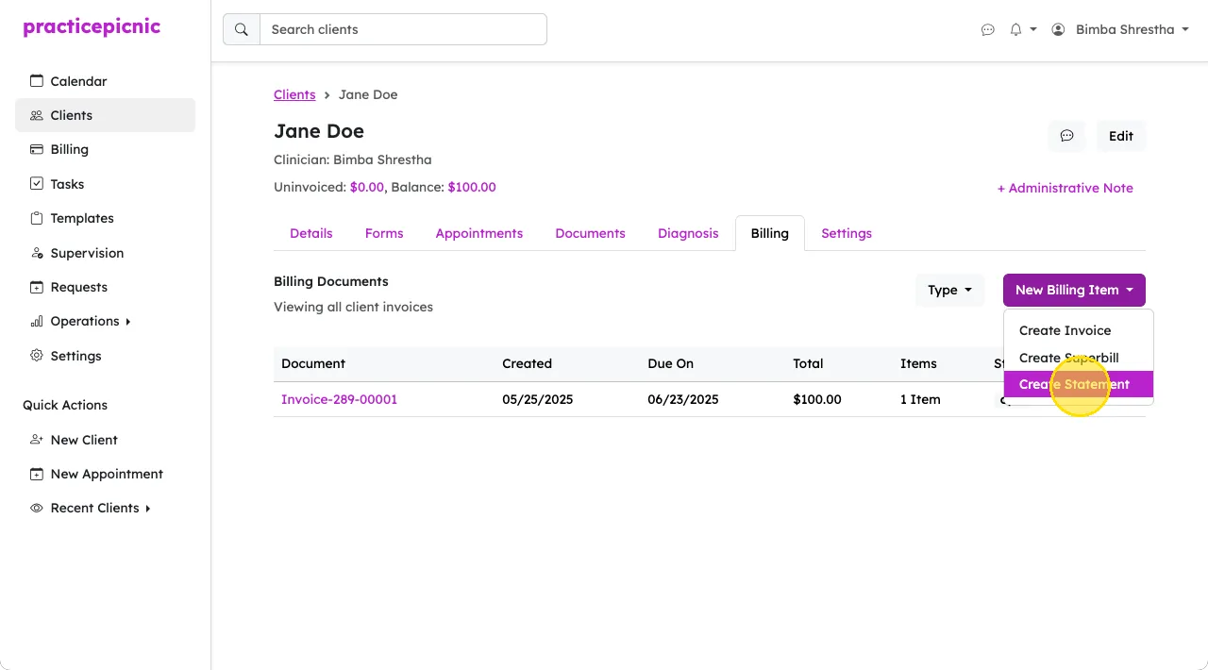Select Create Invoice from the menu

click(1079, 330)
